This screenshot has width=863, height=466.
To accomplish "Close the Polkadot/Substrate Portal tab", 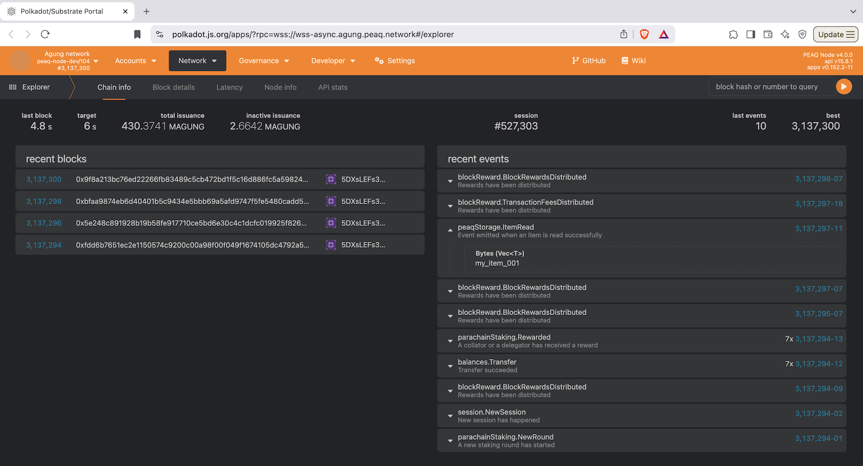I will (x=125, y=11).
